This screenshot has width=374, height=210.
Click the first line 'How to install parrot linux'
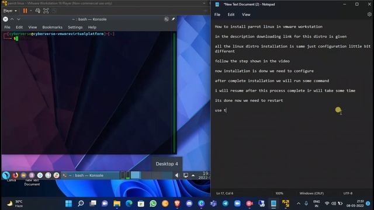[x=269, y=27]
